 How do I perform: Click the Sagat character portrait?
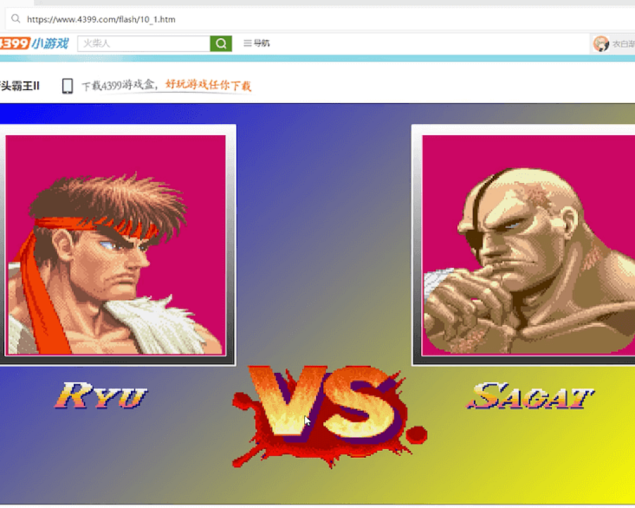528,244
